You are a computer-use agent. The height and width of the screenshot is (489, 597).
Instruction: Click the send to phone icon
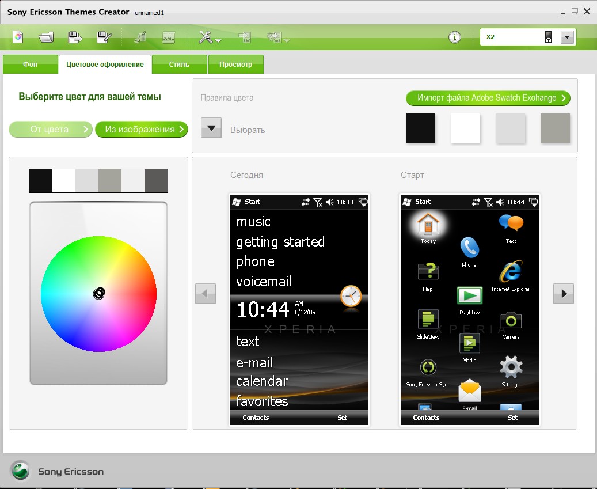245,37
